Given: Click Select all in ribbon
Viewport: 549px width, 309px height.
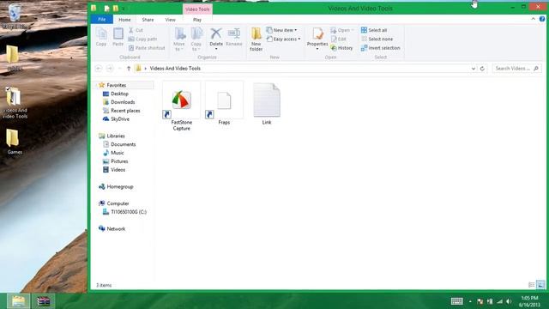Looking at the screenshot, I should (x=374, y=30).
